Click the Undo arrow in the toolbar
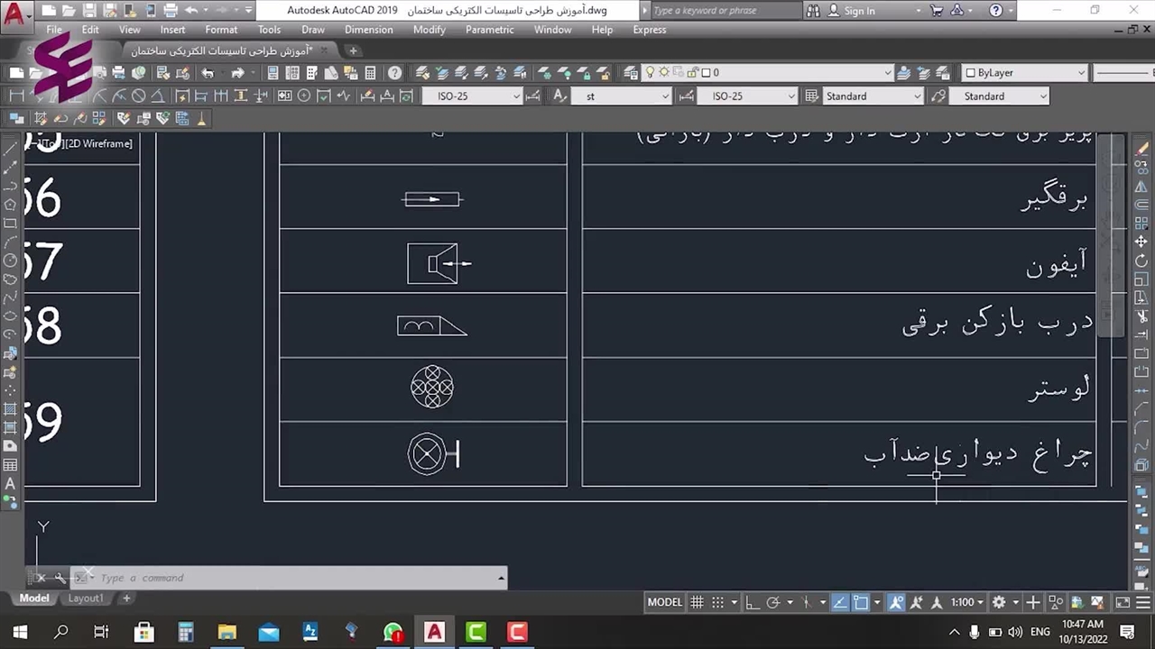Viewport: 1155px width, 649px height. pyautogui.click(x=208, y=73)
